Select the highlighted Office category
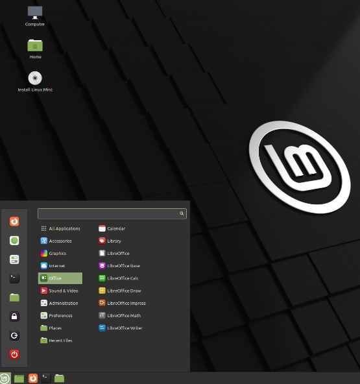 (60, 278)
